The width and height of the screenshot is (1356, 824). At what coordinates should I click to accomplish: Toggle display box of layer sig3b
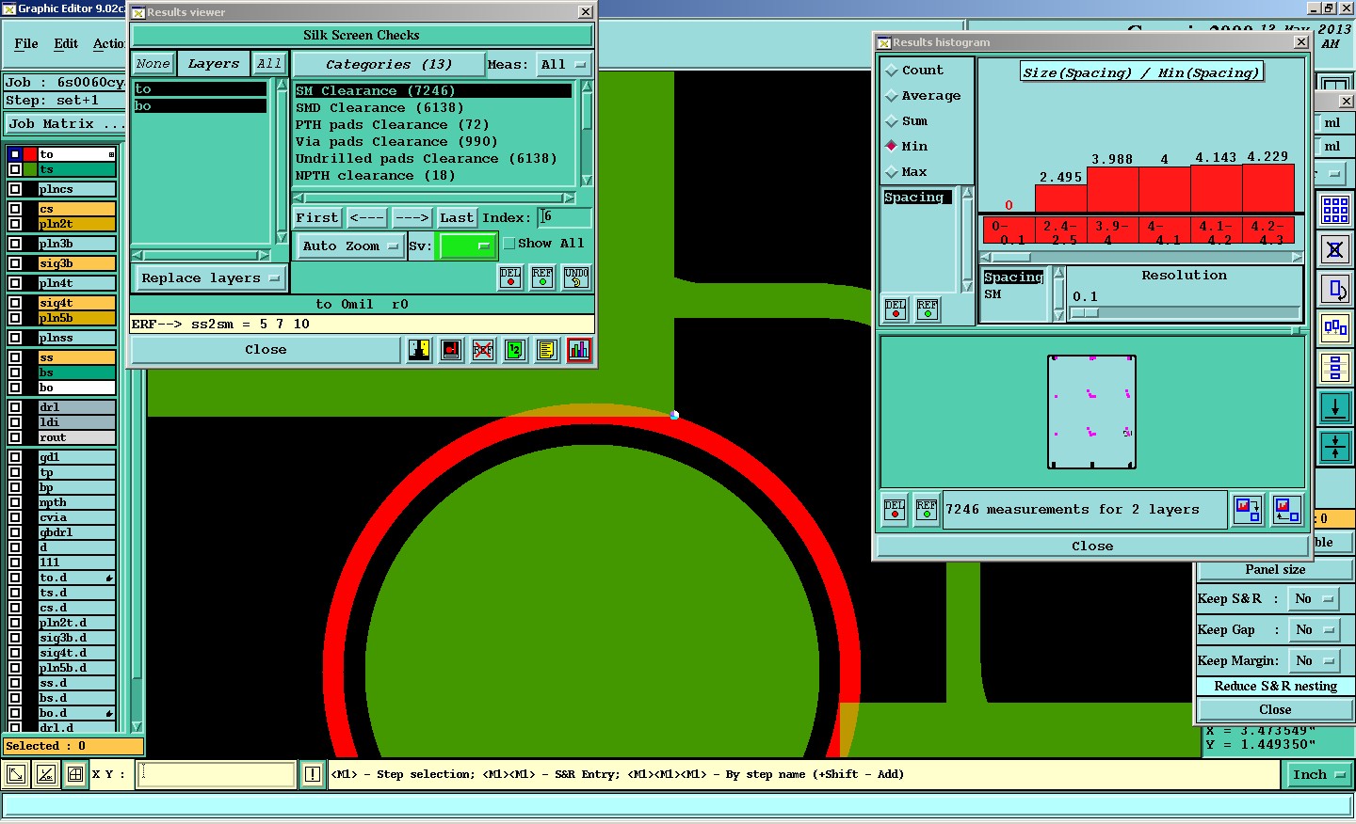pyautogui.click(x=15, y=263)
